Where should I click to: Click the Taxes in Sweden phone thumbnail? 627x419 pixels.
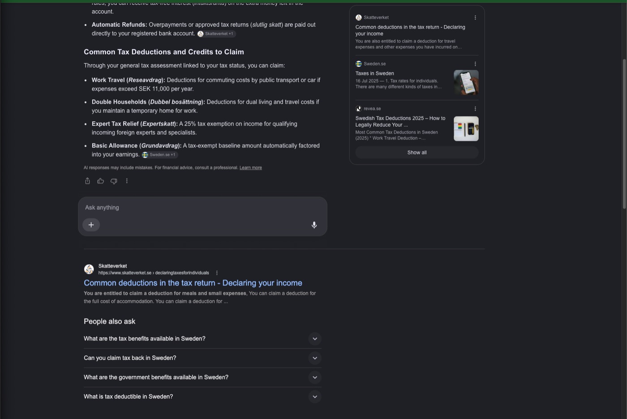click(x=466, y=82)
